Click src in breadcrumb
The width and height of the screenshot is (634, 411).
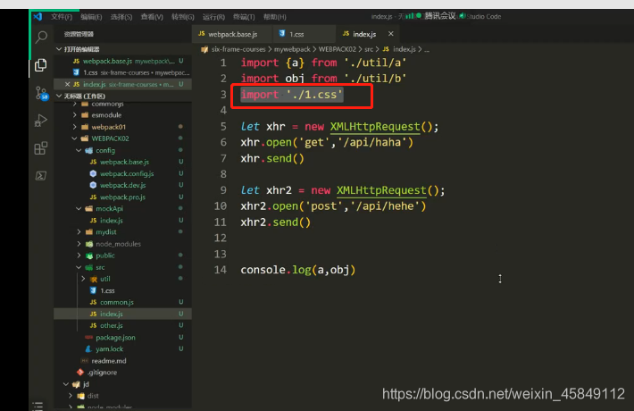pos(369,49)
